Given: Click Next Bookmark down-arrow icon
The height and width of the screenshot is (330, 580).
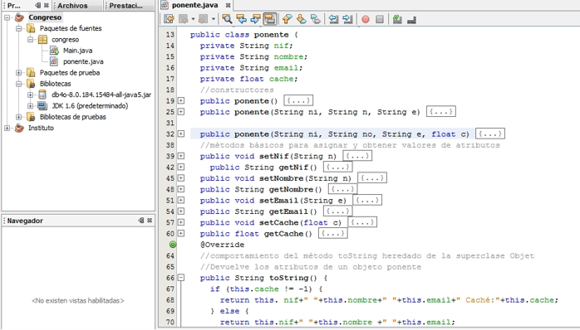Looking at the screenshot, I should pos(301,19).
